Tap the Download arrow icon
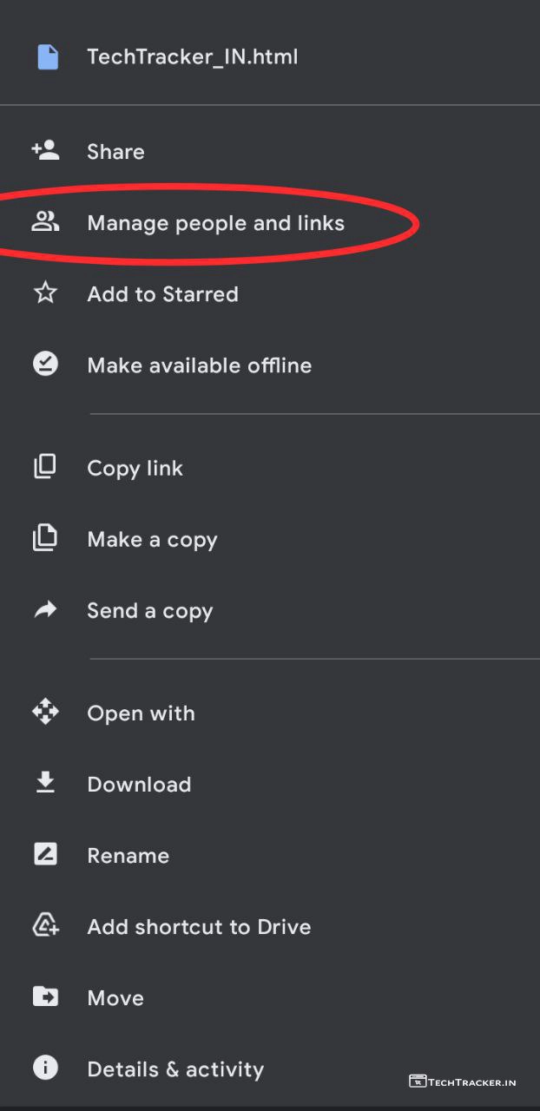540x1111 pixels. click(x=45, y=784)
